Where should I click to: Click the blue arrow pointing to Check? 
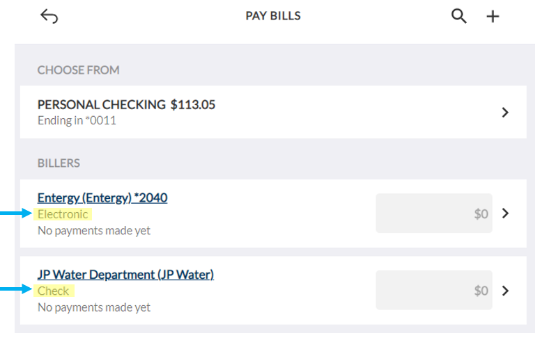[16, 289]
